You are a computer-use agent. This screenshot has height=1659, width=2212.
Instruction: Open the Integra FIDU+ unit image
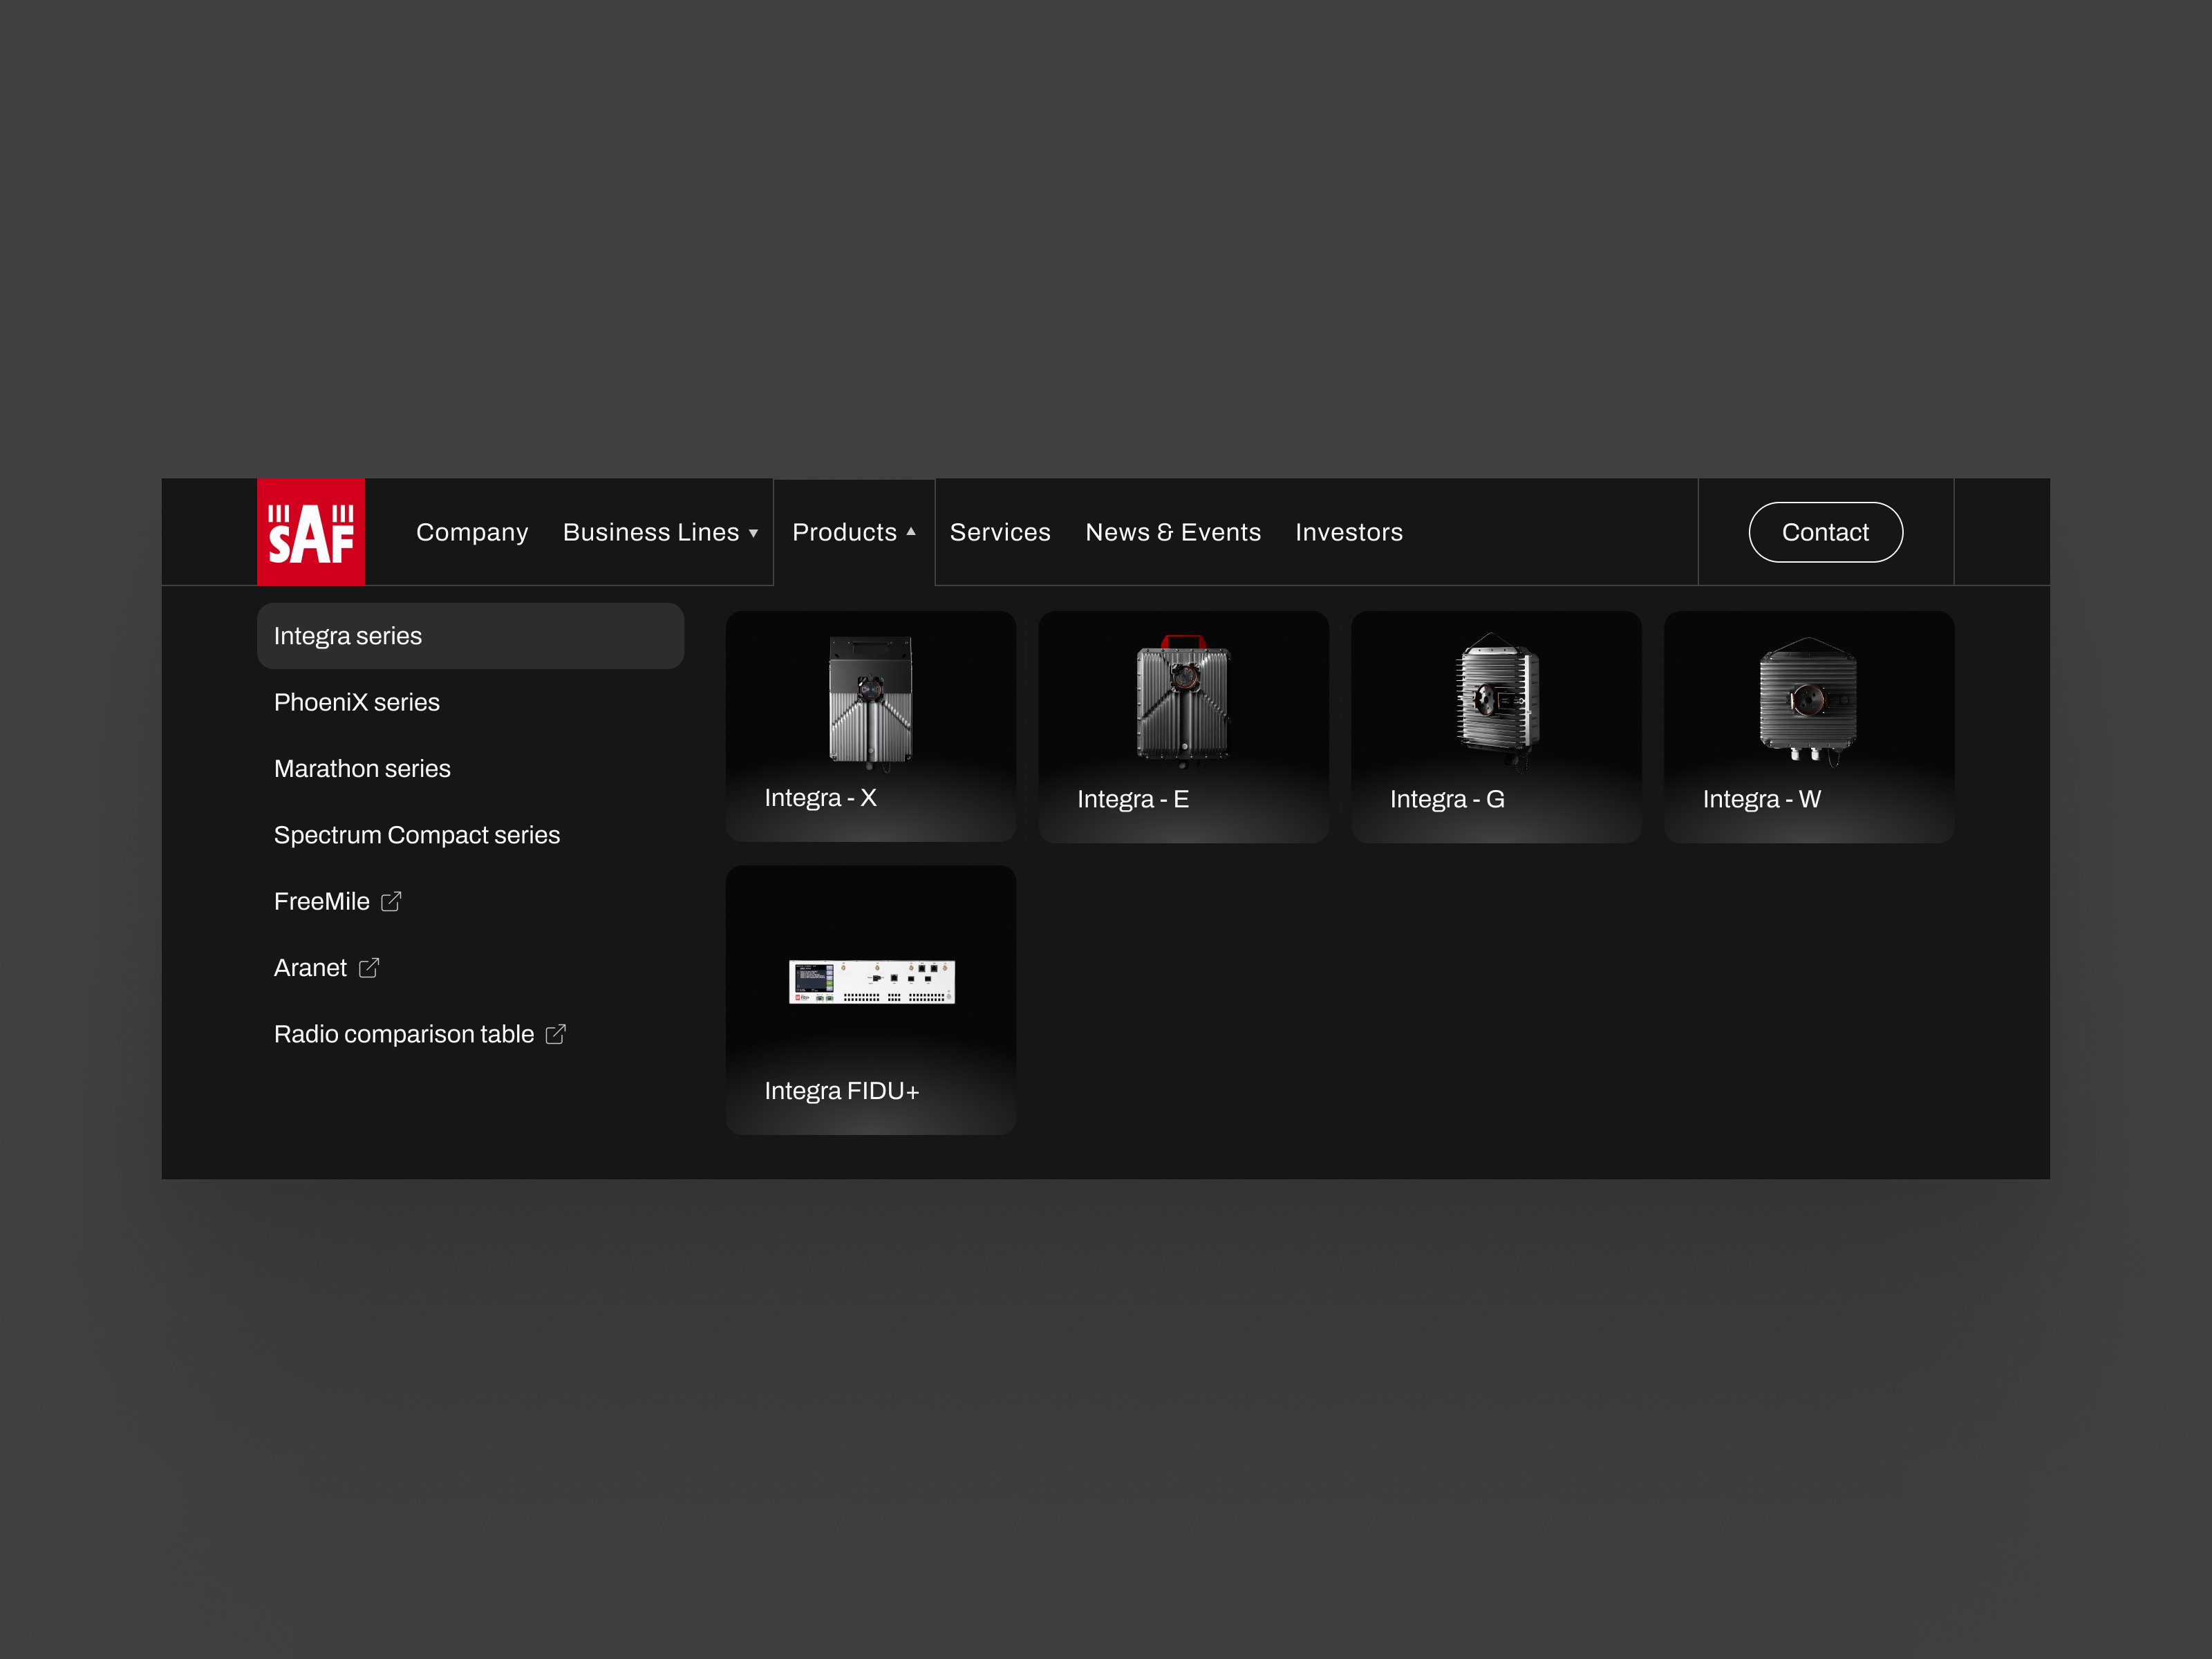(871, 982)
